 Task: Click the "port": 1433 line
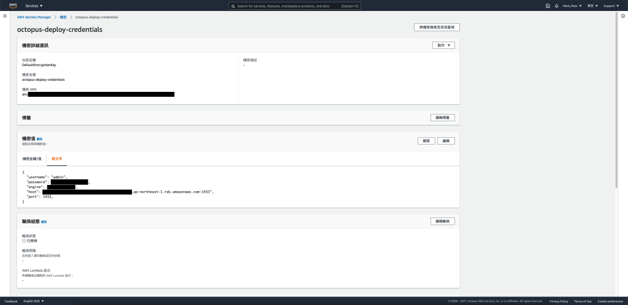point(40,197)
